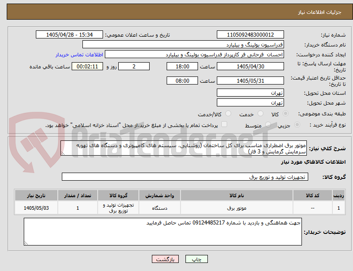
Task: Click the need date cell 1405/05/03
Action: pyautogui.click(x=36, y=208)
